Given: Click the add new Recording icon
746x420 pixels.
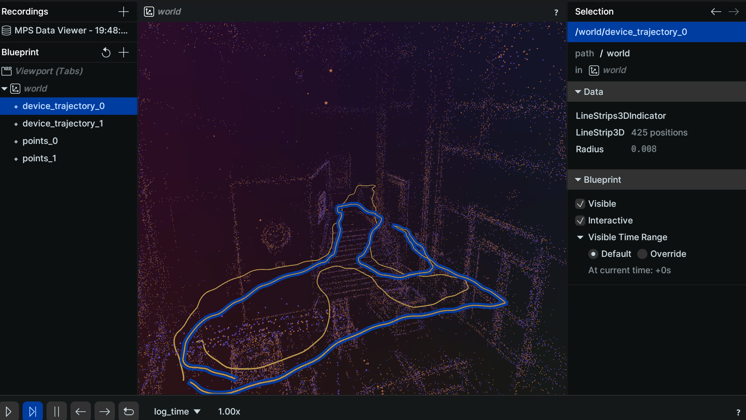Looking at the screenshot, I should point(124,11).
